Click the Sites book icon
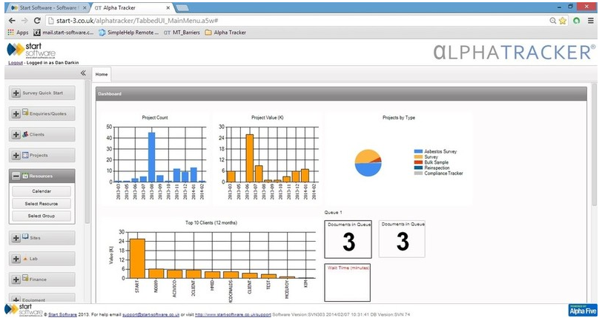This screenshot has width=602, height=321. 25,236
